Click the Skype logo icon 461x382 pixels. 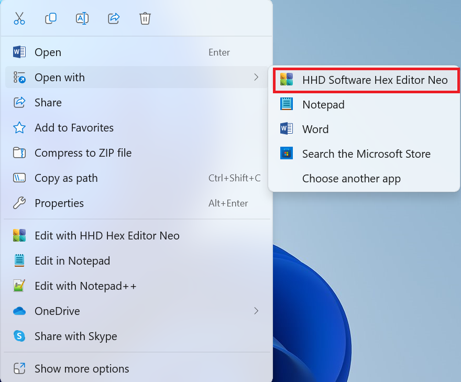pyautogui.click(x=19, y=336)
